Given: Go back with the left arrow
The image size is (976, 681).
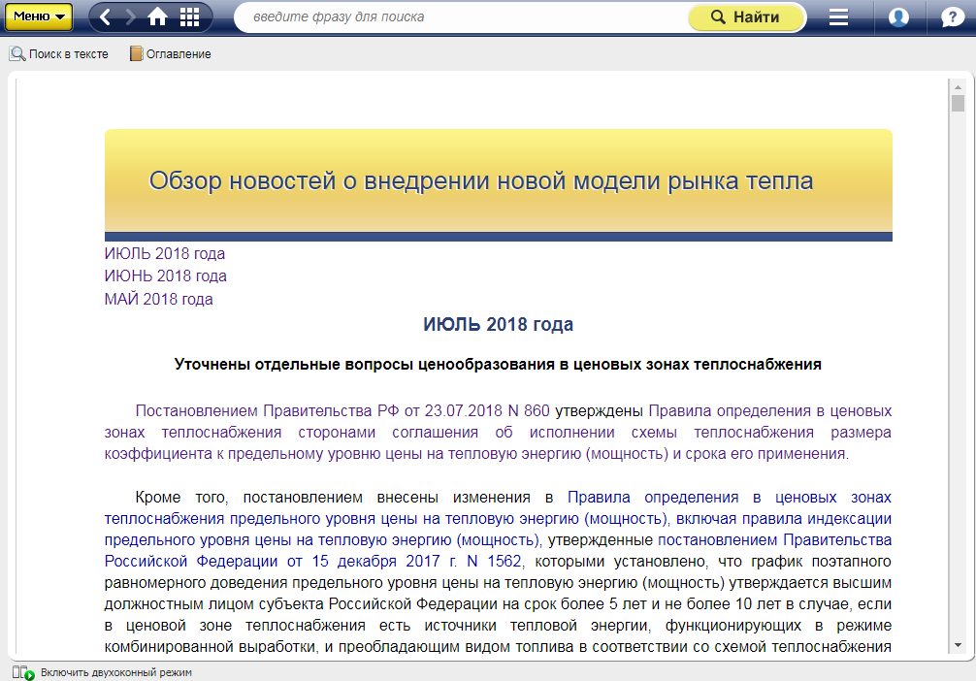Looking at the screenshot, I should point(105,17).
